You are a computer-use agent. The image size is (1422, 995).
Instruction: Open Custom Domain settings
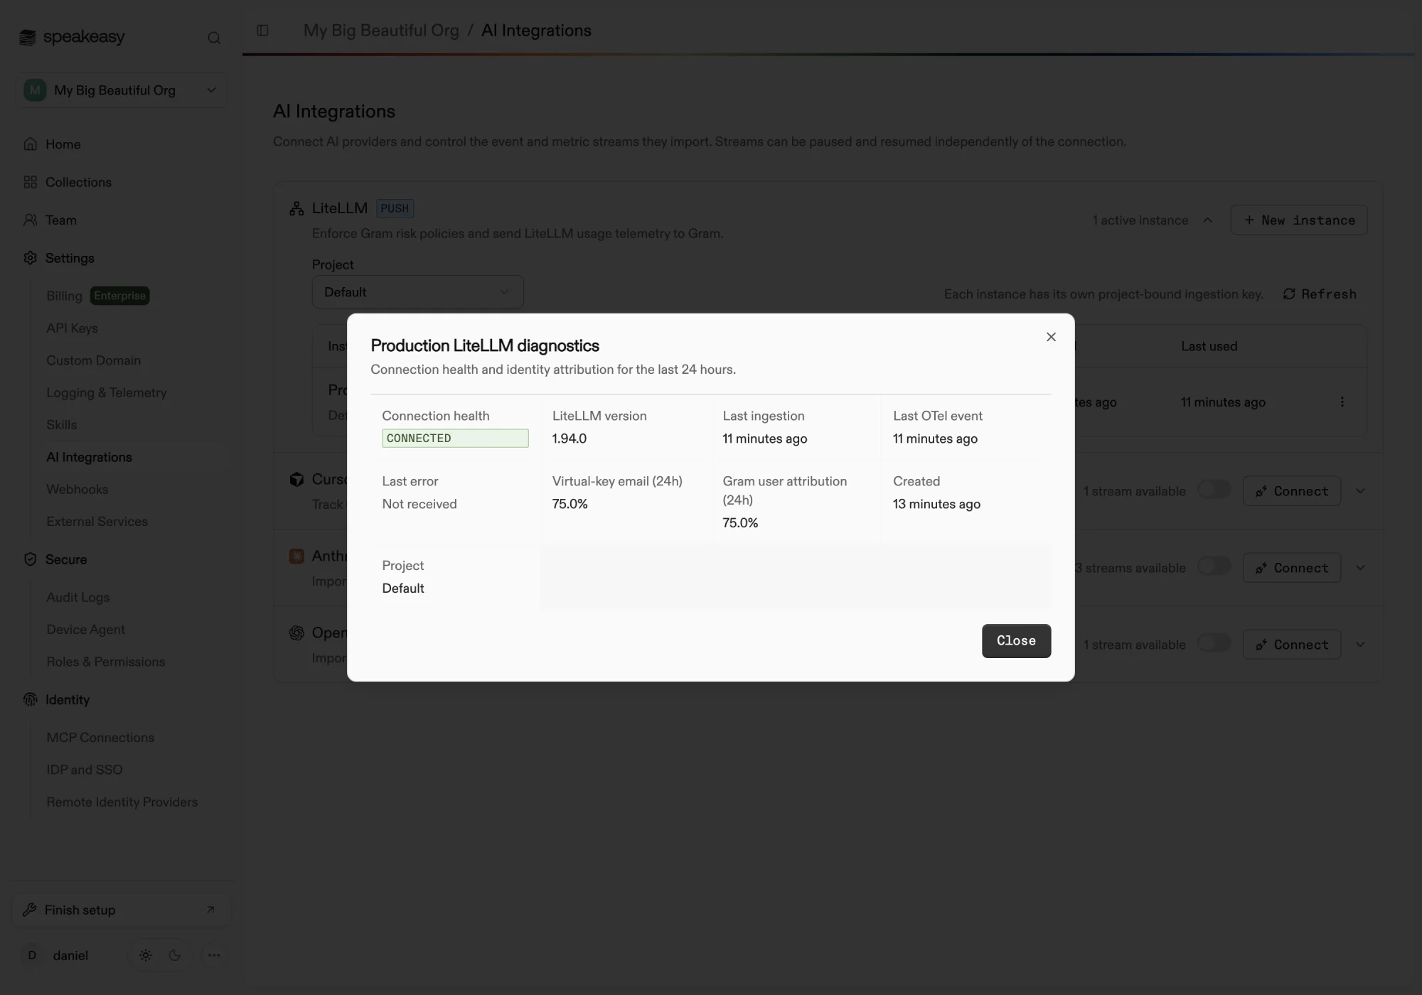pyautogui.click(x=93, y=360)
